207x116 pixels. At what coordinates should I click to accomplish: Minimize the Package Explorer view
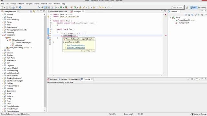pyautogui.click(x=41, y=11)
